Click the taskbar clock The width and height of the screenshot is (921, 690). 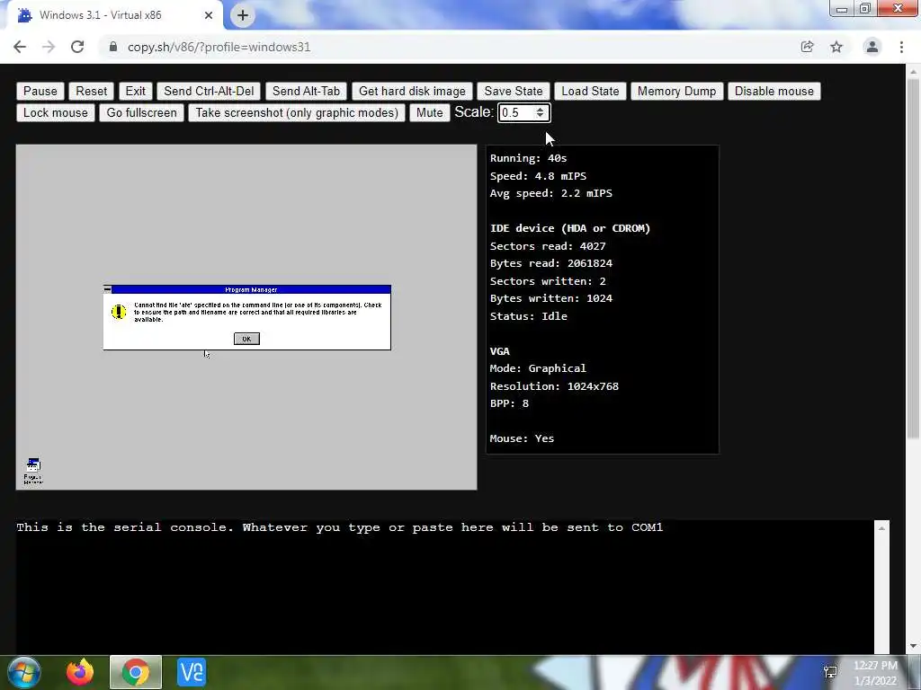[x=875, y=673]
